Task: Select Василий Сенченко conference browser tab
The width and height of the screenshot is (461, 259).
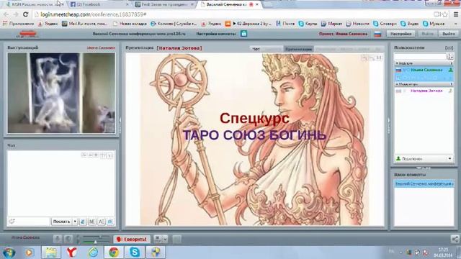Action: click(x=229, y=4)
